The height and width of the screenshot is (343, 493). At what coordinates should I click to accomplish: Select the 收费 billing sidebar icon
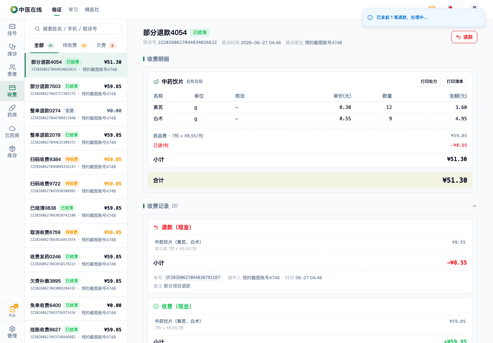12,91
